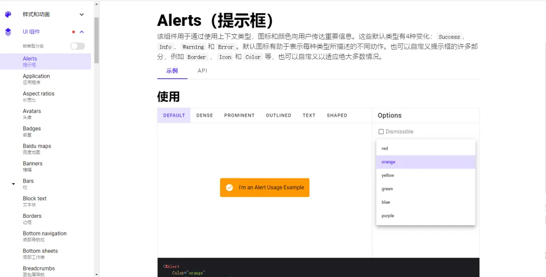This screenshot has height=277, width=546.
Task: Collapse the UI 组件 section chevron
Action: pyautogui.click(x=82, y=32)
